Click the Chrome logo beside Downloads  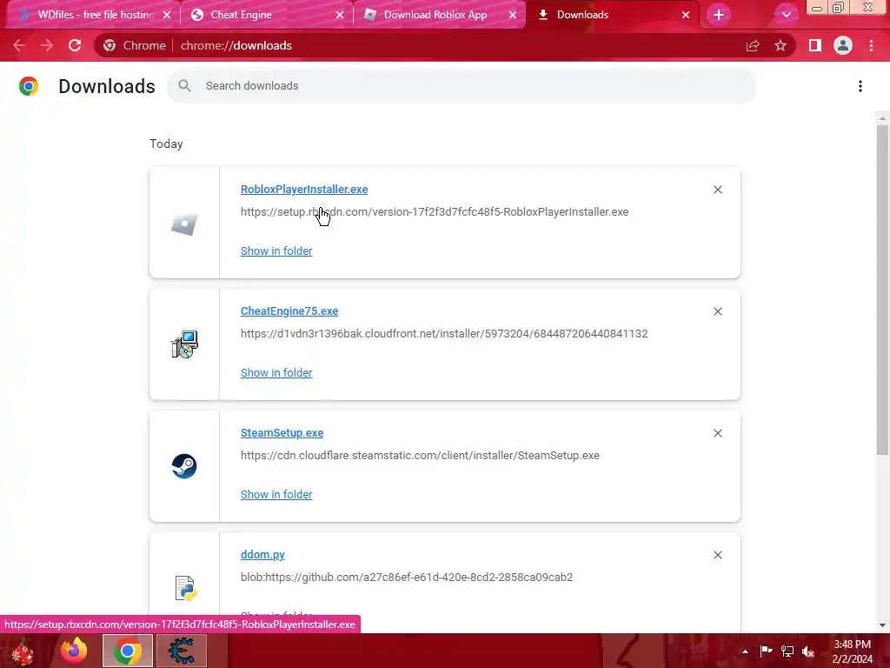pyautogui.click(x=29, y=86)
